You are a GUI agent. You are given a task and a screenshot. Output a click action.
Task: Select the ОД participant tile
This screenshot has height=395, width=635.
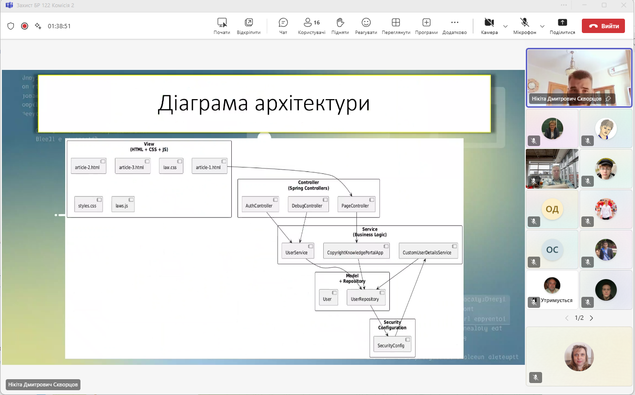click(x=552, y=209)
